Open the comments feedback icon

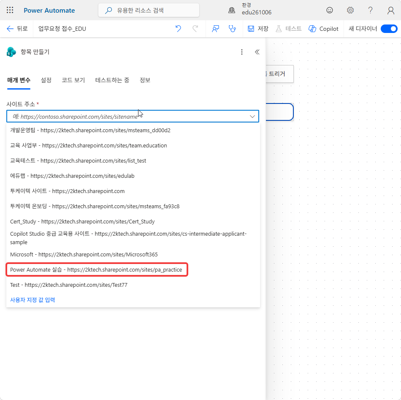215,29
